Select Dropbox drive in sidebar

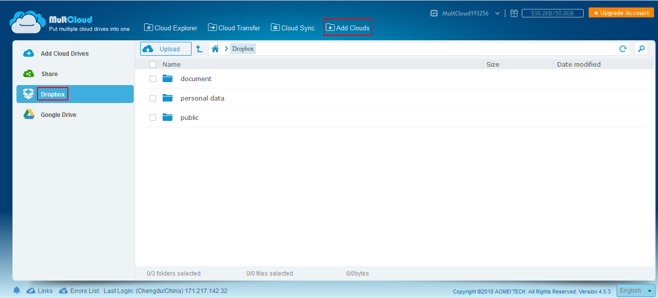pyautogui.click(x=75, y=94)
